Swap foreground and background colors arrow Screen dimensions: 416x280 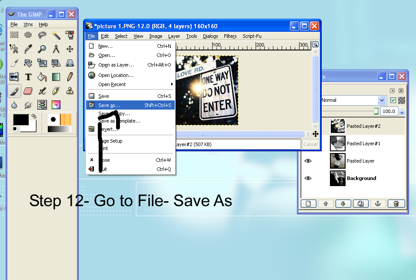pos(34,116)
